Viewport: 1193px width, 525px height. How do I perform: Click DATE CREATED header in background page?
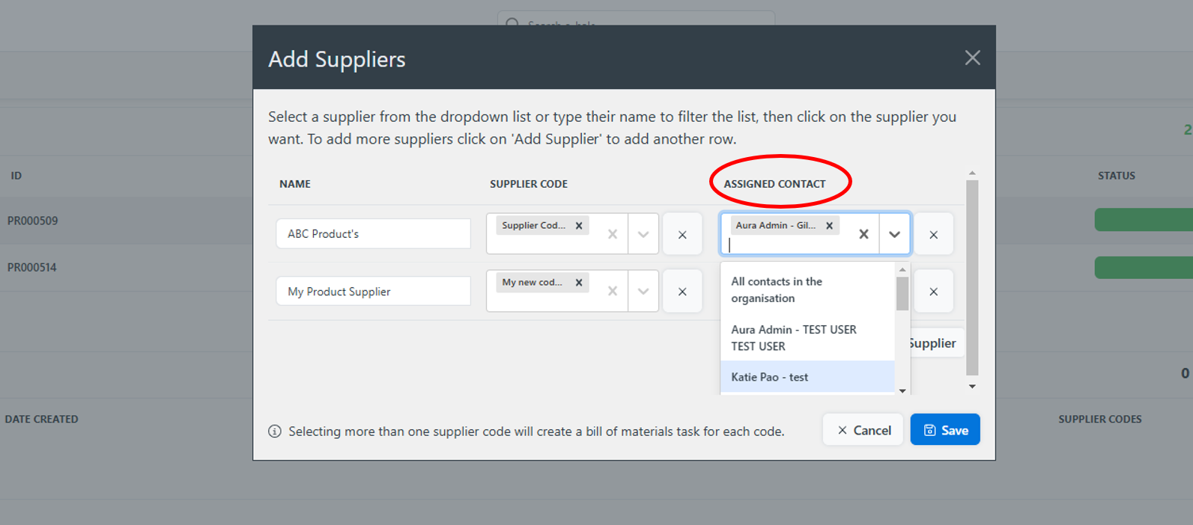coord(42,420)
